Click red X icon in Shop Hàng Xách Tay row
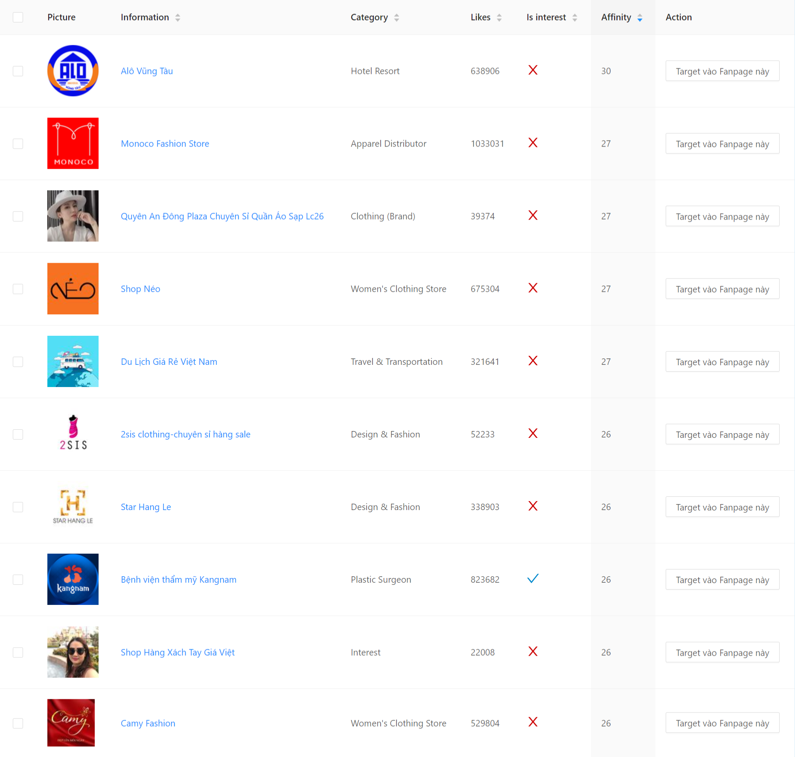795x757 pixels. pyautogui.click(x=533, y=651)
